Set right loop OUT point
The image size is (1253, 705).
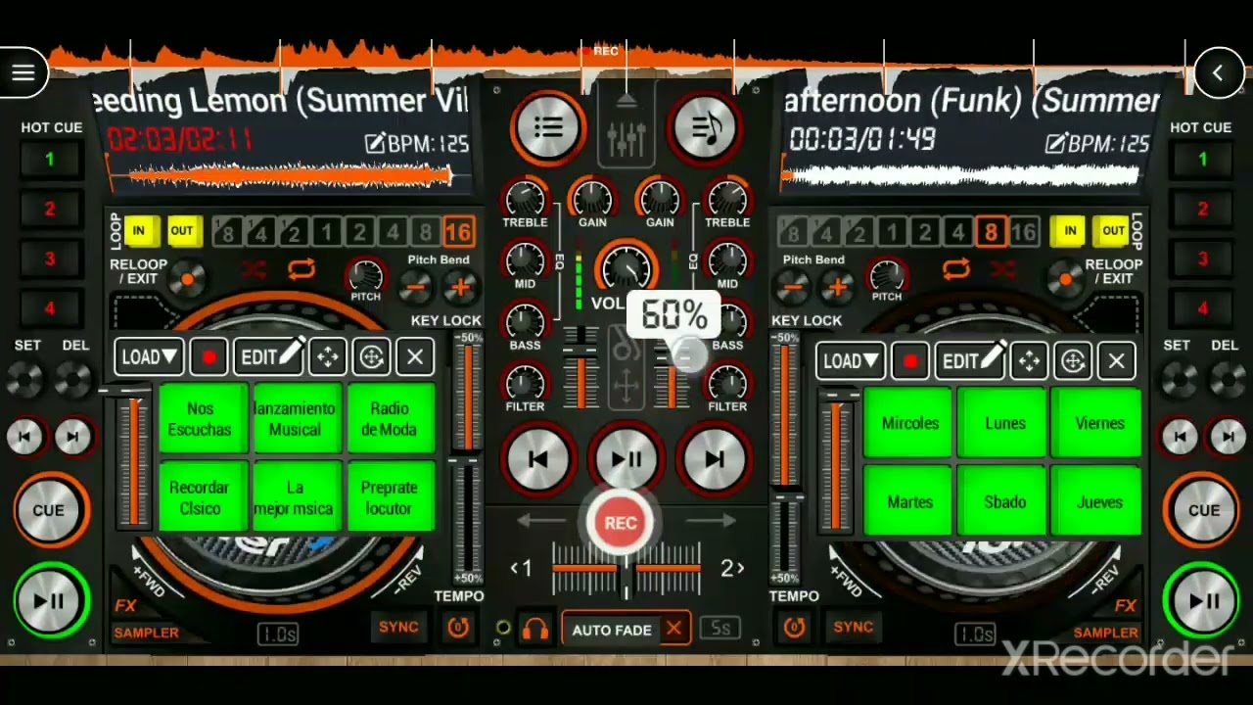1113,231
